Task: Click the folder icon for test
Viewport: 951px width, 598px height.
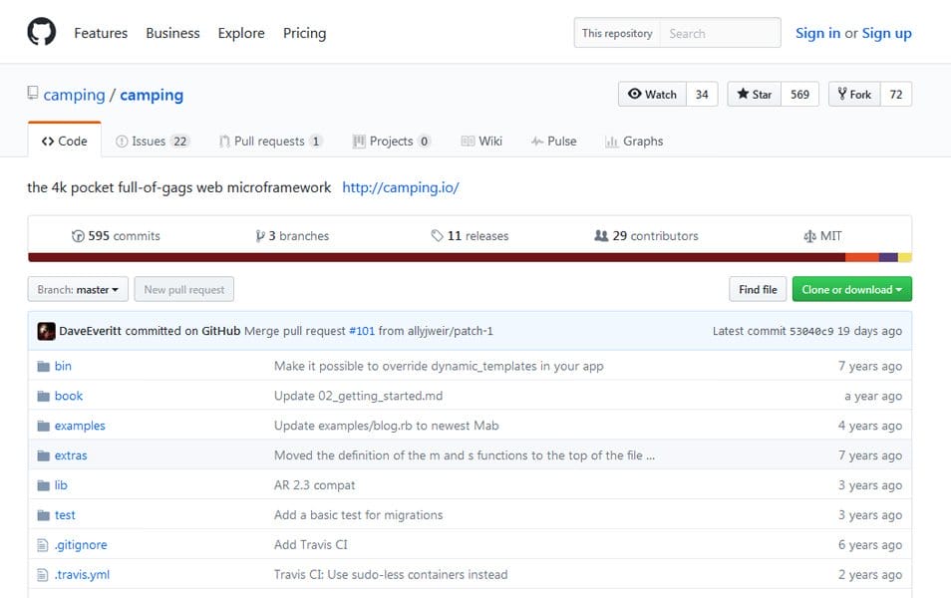Action: tap(43, 515)
